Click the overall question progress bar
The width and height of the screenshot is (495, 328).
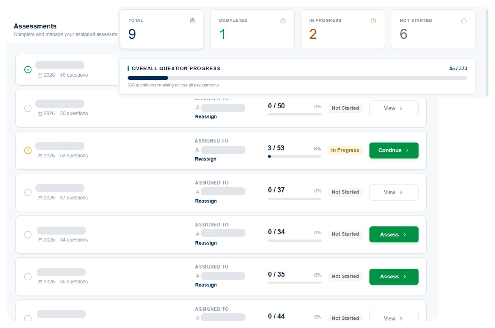(297, 78)
